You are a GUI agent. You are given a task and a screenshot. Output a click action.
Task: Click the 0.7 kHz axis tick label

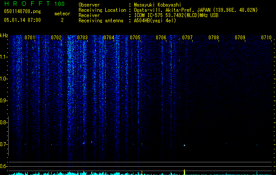[x=4, y=144]
